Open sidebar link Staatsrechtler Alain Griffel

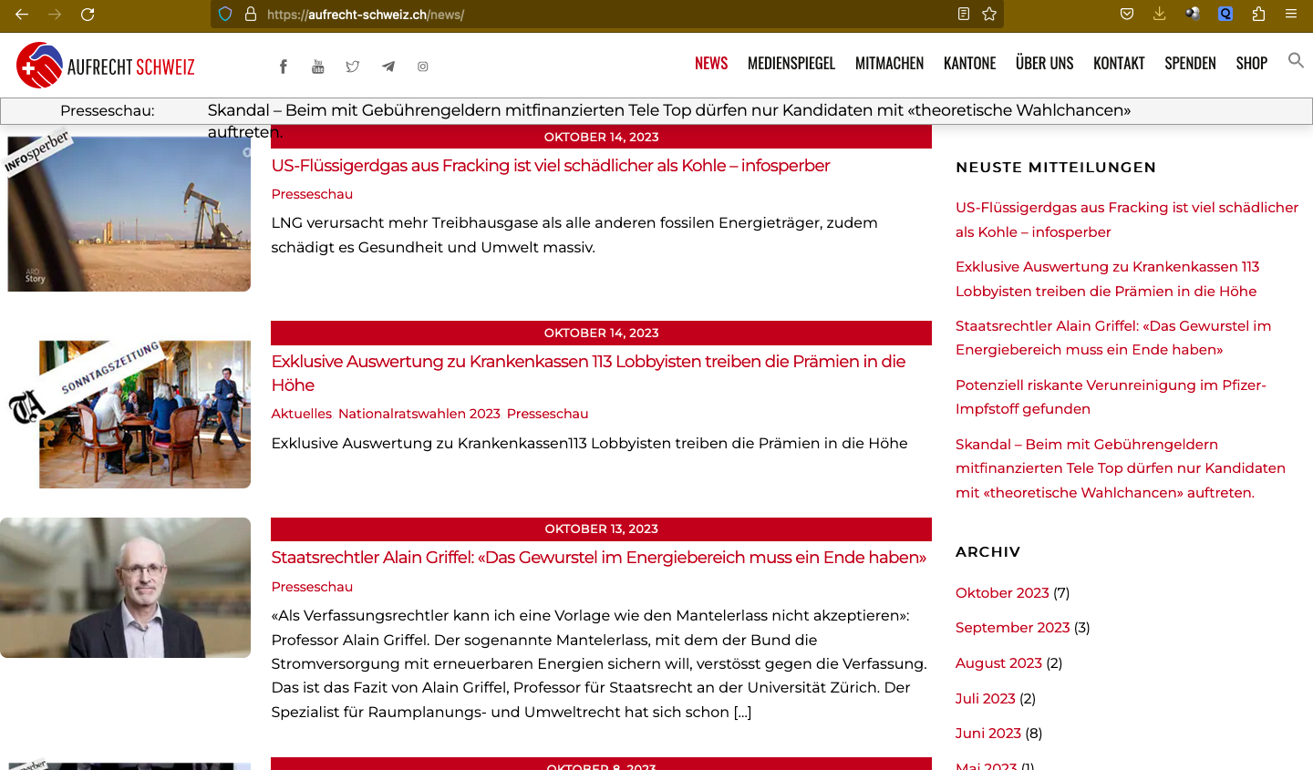pos(1113,338)
